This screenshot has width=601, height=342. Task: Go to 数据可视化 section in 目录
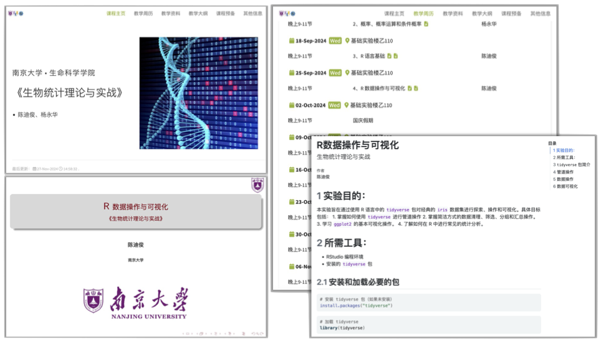pyautogui.click(x=567, y=186)
